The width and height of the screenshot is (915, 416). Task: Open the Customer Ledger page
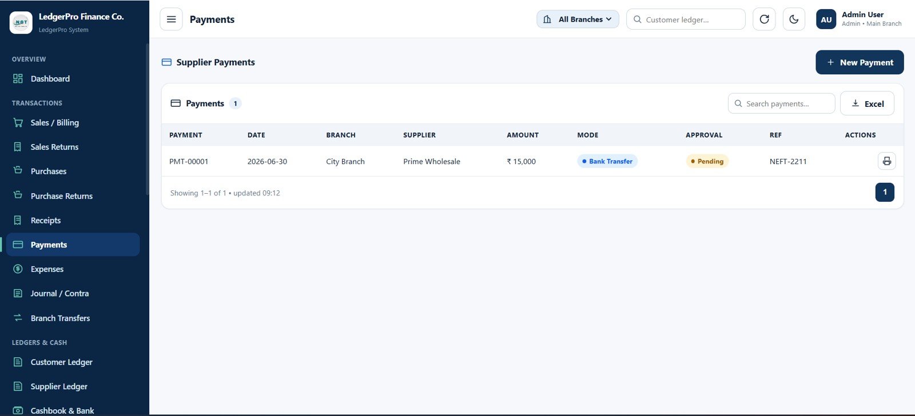pyautogui.click(x=73, y=362)
